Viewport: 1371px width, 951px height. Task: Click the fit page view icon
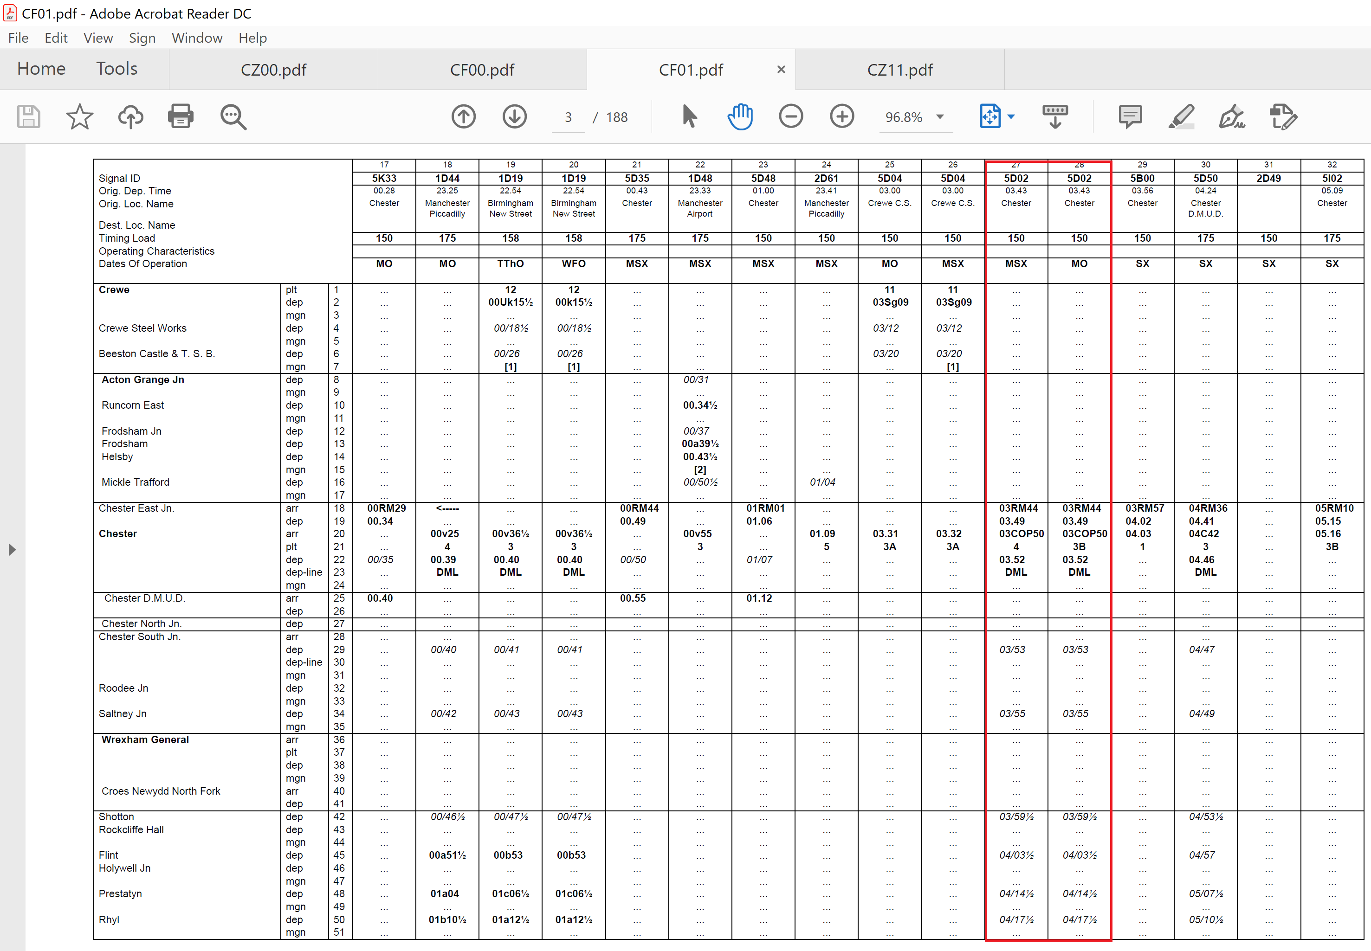(x=990, y=117)
